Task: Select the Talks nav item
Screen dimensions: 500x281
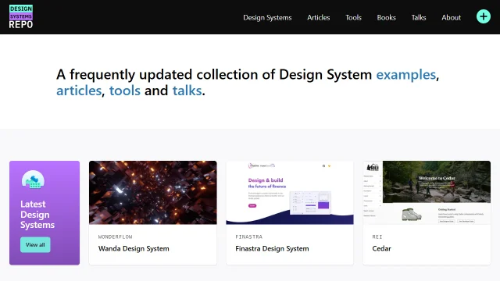Action: click(x=419, y=17)
